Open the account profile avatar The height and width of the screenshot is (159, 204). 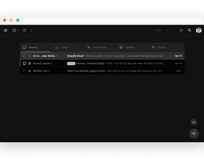[199, 30]
